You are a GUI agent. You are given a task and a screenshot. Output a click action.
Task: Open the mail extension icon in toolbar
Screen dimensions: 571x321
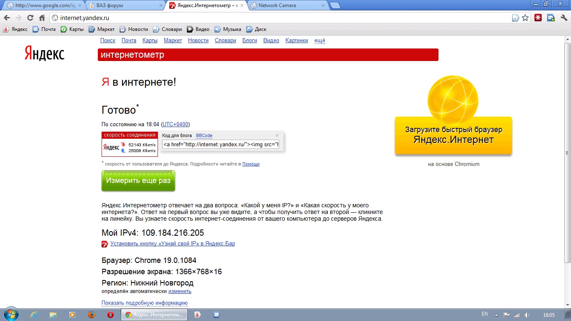(x=551, y=18)
